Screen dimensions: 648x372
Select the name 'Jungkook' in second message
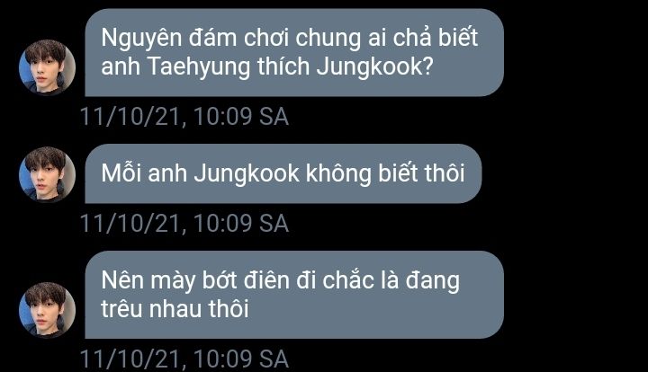[x=247, y=174]
